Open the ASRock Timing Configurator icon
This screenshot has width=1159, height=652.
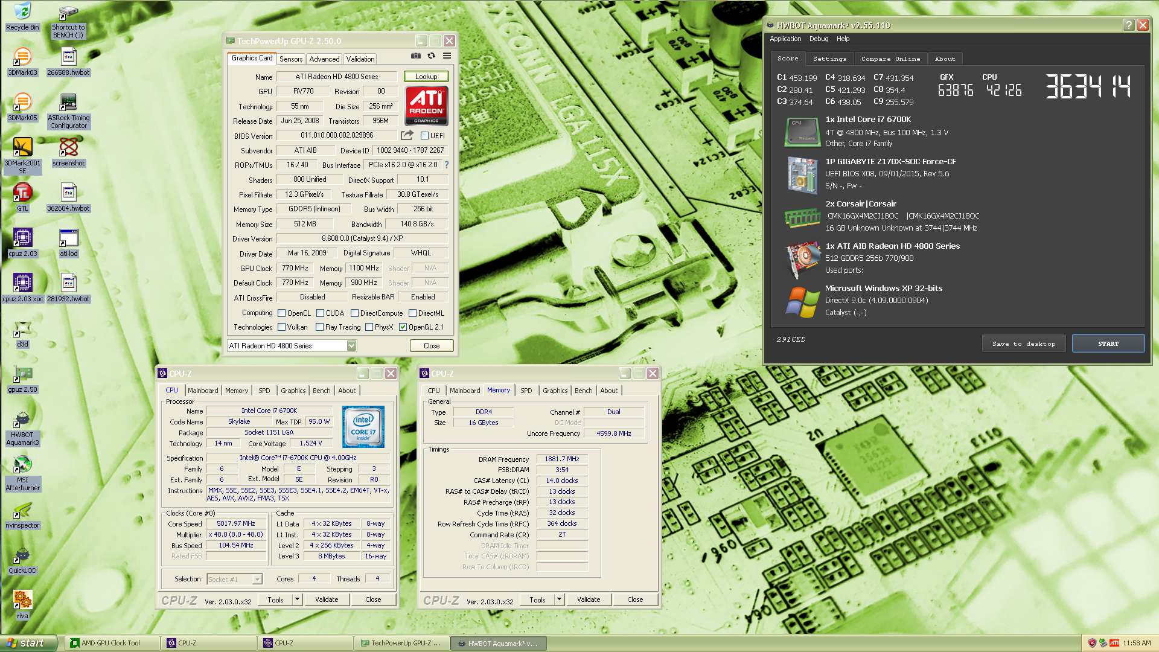68,110
